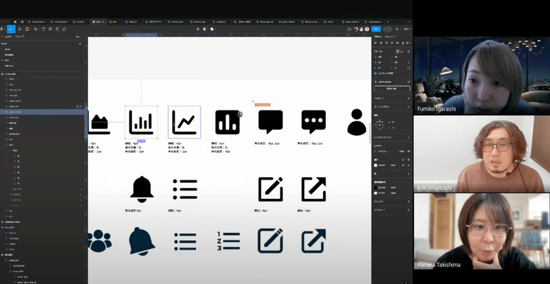
Task: Select the black bell icon on canvas
Action: [x=142, y=189]
